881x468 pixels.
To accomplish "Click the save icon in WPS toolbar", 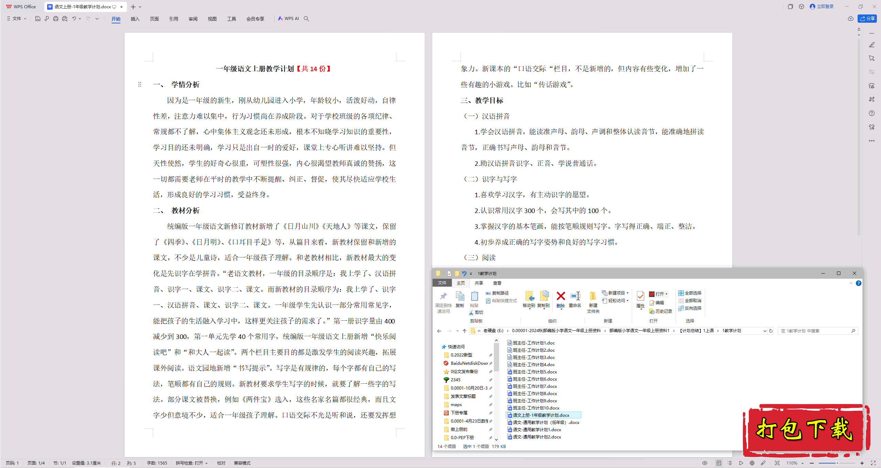I will 38,19.
